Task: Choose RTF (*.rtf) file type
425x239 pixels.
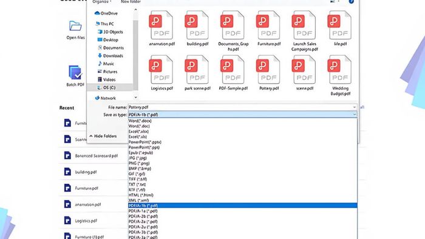Action: [x=243, y=190]
